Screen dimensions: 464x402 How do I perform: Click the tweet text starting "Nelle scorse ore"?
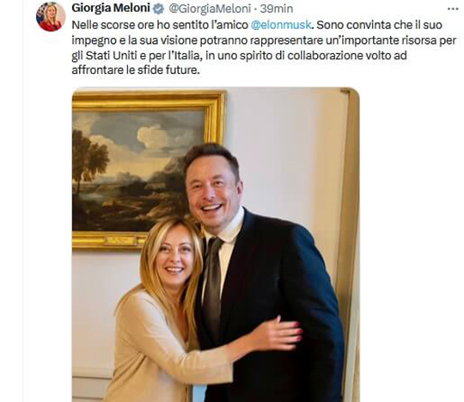pos(264,47)
